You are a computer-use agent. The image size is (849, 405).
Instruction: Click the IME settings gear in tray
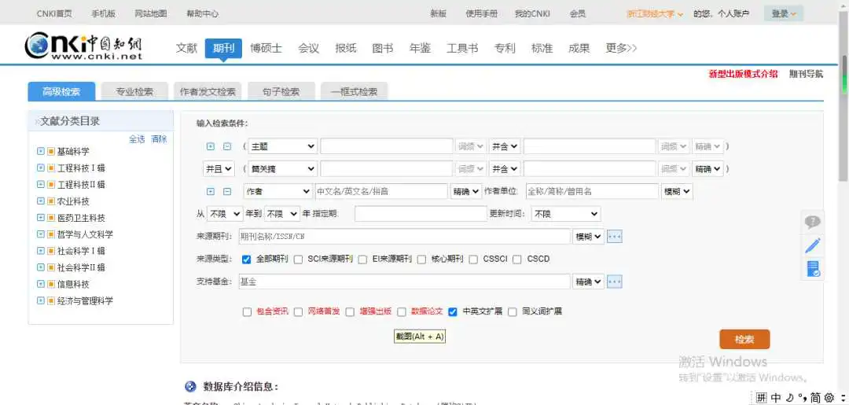[829, 397]
